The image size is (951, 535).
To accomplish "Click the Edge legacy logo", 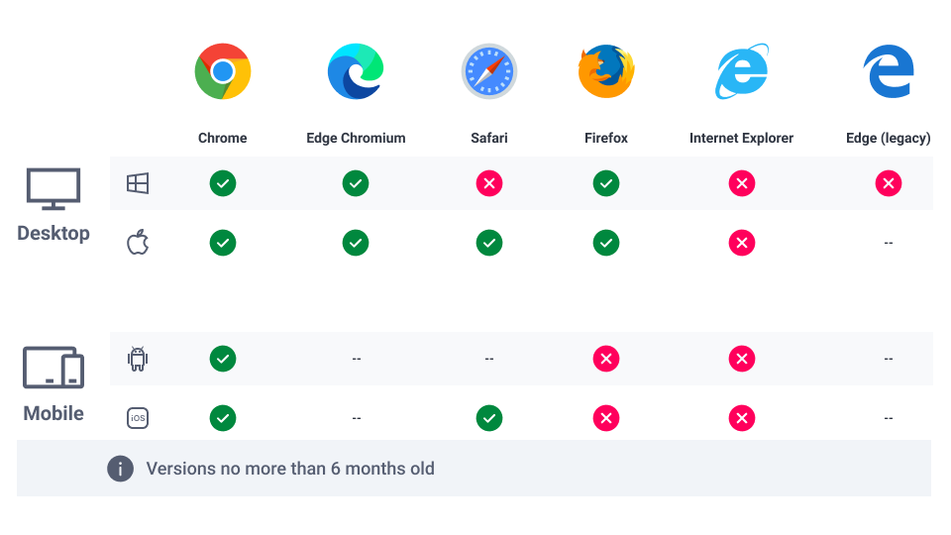I will pos(888,72).
